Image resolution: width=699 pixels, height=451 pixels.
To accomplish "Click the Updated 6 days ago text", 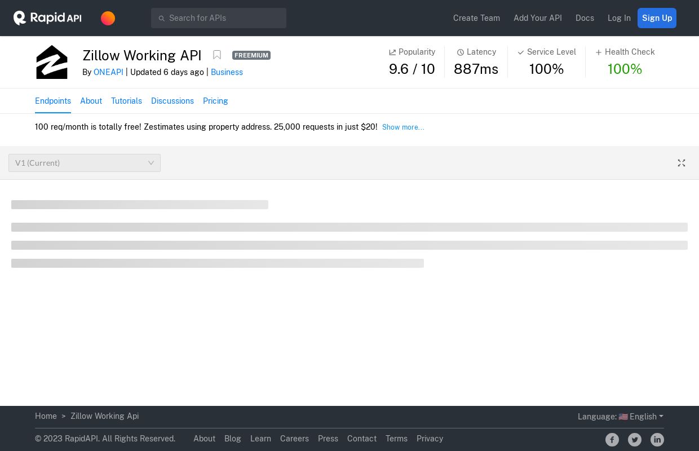I will 167,72.
